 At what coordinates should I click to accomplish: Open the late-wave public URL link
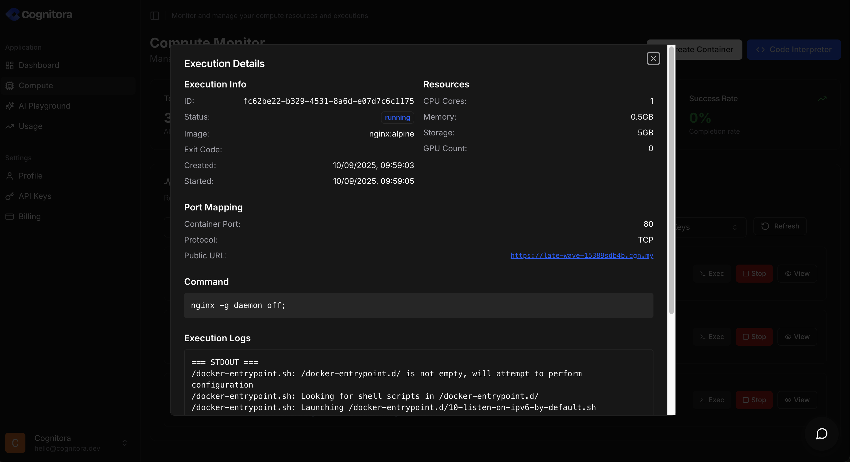[x=581, y=255]
